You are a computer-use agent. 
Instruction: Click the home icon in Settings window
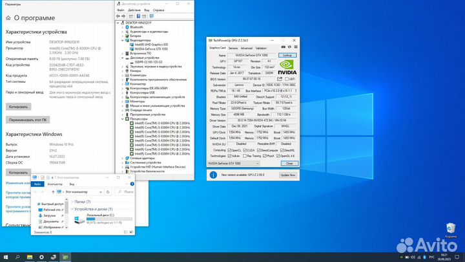(8, 18)
